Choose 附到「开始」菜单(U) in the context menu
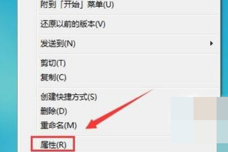 click(77, 4)
